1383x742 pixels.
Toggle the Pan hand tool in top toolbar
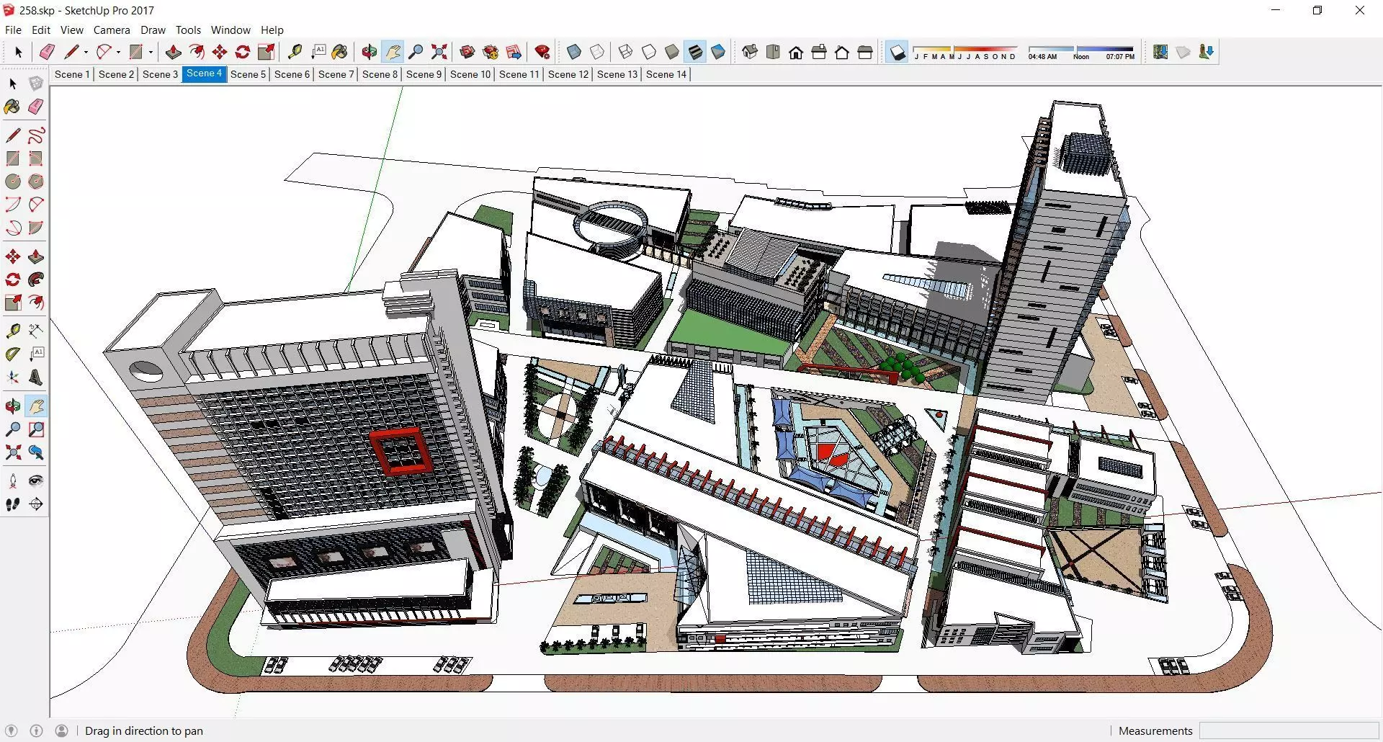[393, 52]
